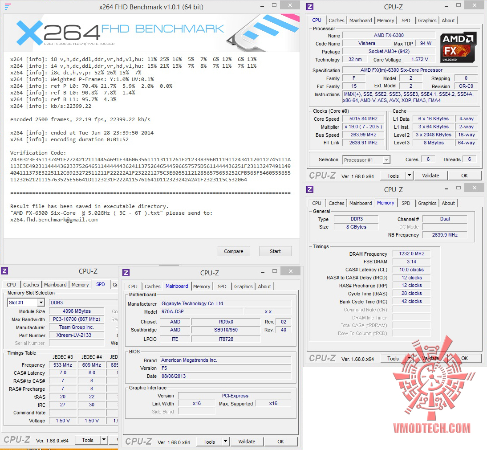487x450 pixels.
Task: Click the x264 FHD Benchmark app icon
Action: coord(8,7)
